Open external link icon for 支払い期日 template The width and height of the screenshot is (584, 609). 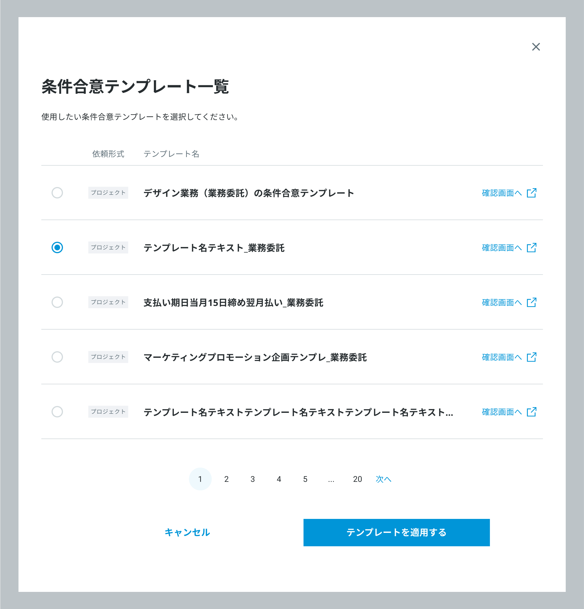pyautogui.click(x=532, y=302)
